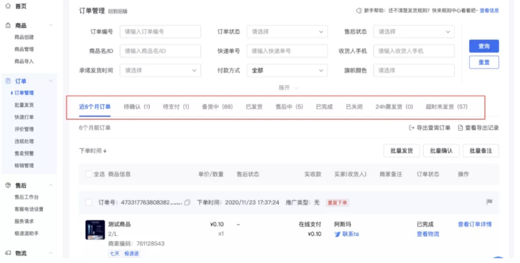The width and height of the screenshot is (520, 263).
Task: Click 联系ta link for 阿斯玛
Action: coord(351,234)
